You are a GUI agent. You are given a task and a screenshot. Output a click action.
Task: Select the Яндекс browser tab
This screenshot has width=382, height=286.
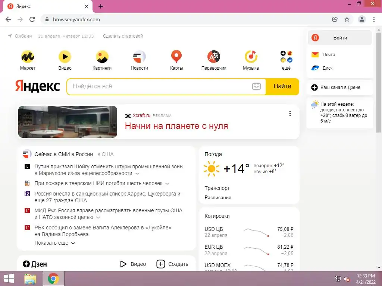tap(47, 7)
